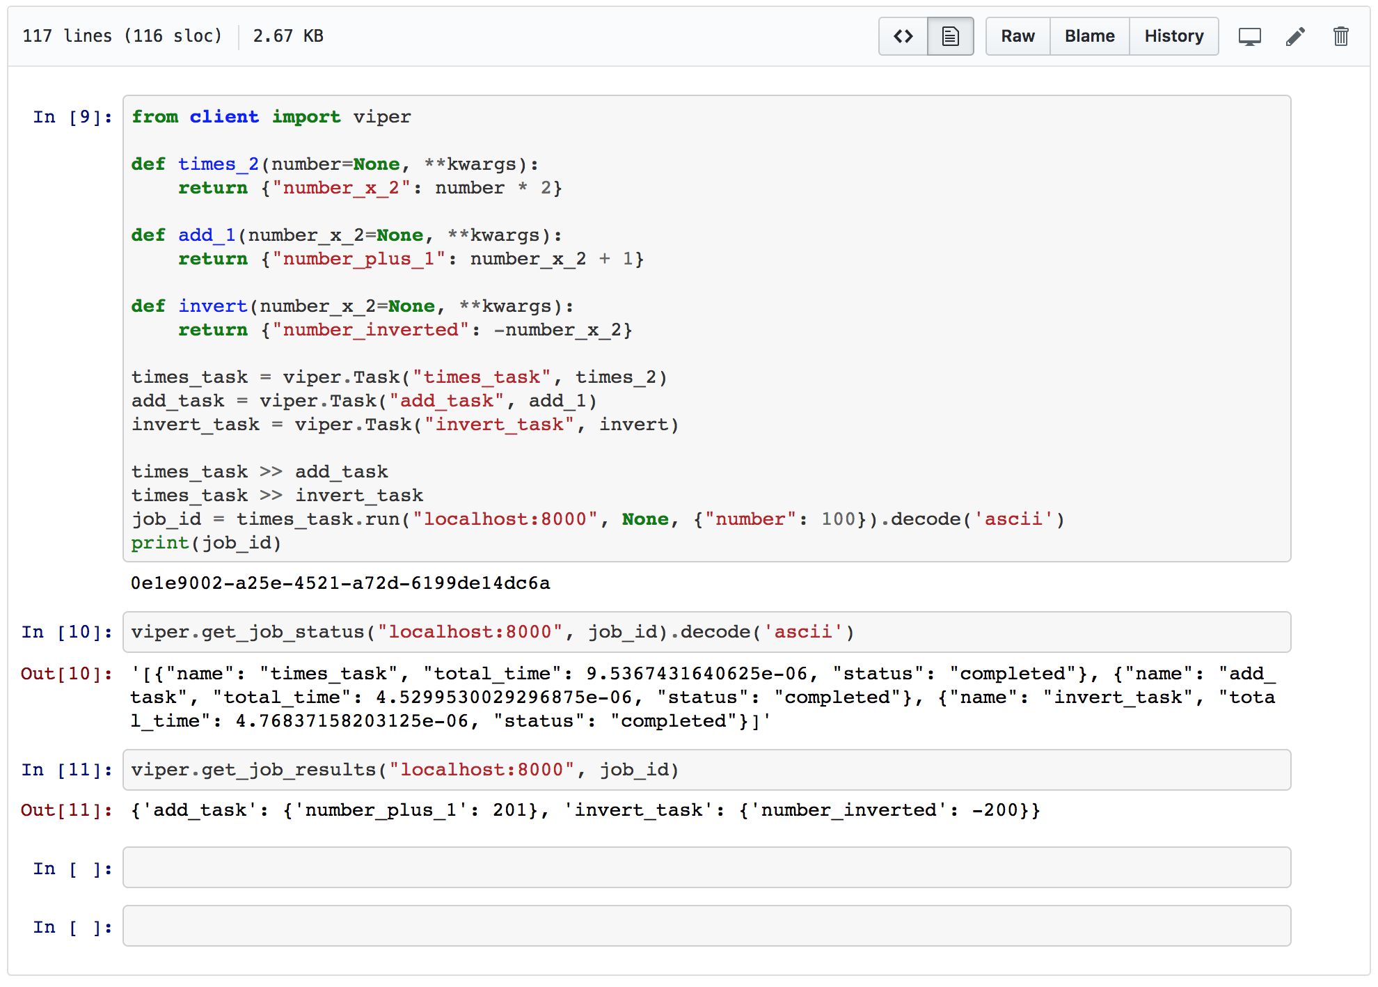Click the printed job ID output
This screenshot has height=987, width=1378.
[340, 583]
